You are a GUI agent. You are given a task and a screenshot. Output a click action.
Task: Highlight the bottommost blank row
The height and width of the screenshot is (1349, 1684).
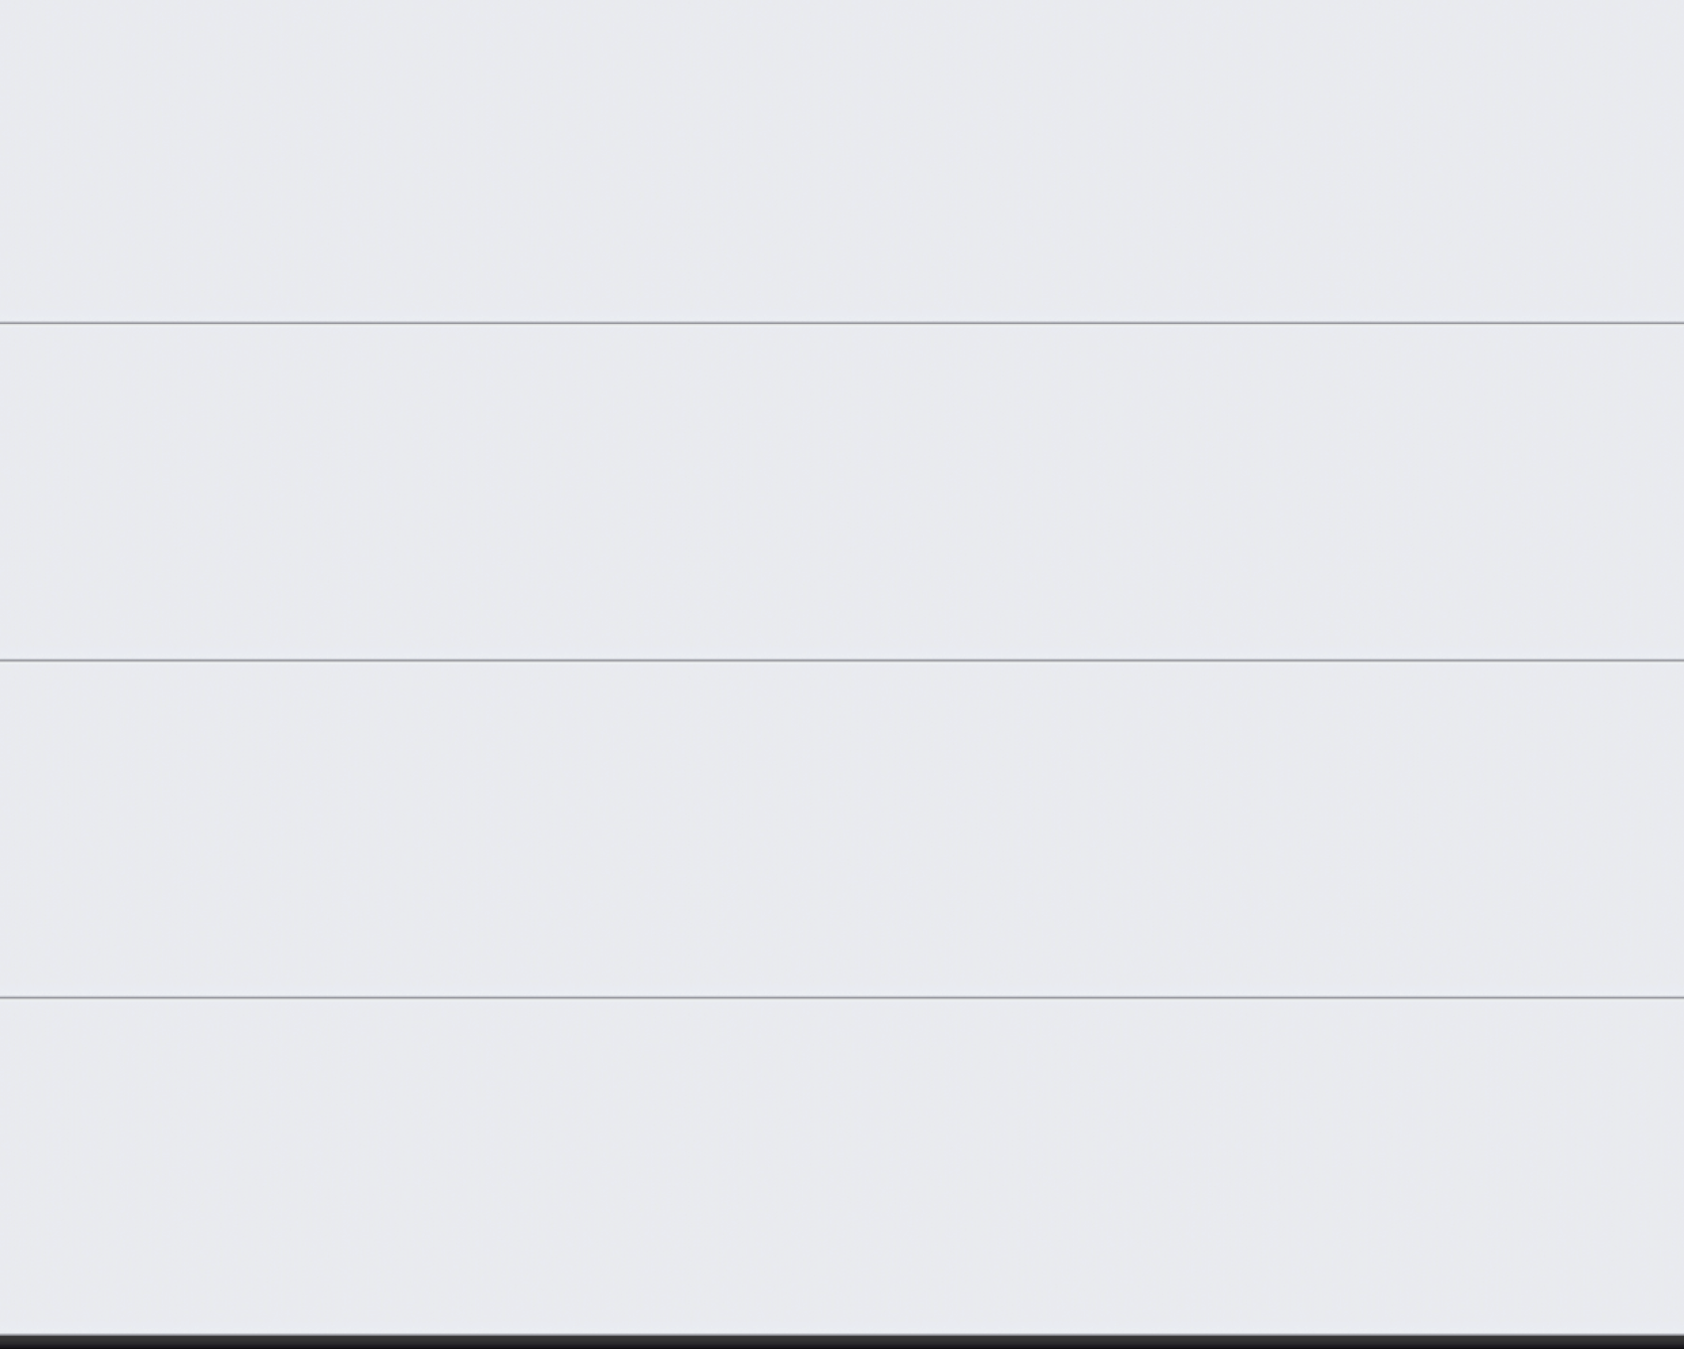(842, 1166)
